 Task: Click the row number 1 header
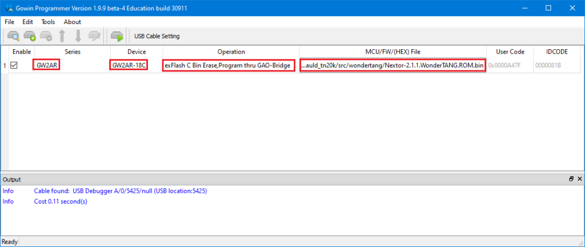click(x=5, y=66)
